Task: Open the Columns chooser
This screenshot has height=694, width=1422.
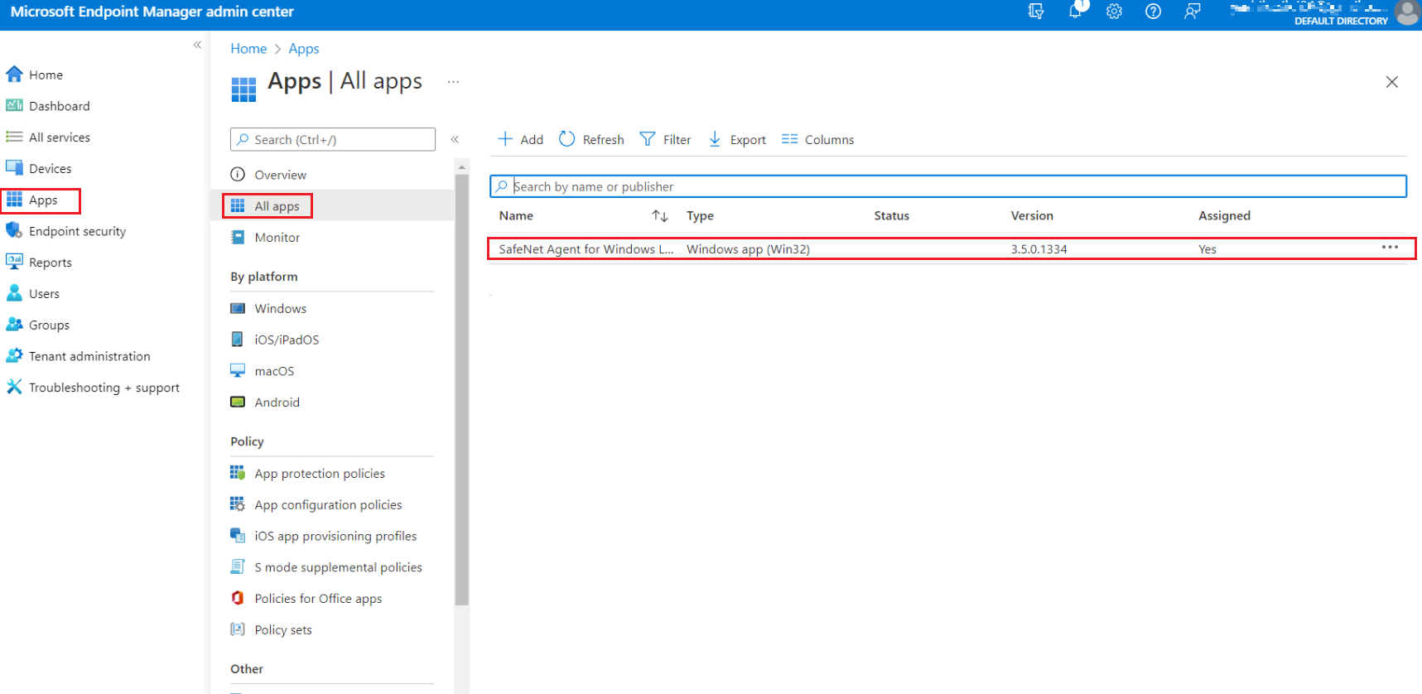Action: (x=817, y=139)
